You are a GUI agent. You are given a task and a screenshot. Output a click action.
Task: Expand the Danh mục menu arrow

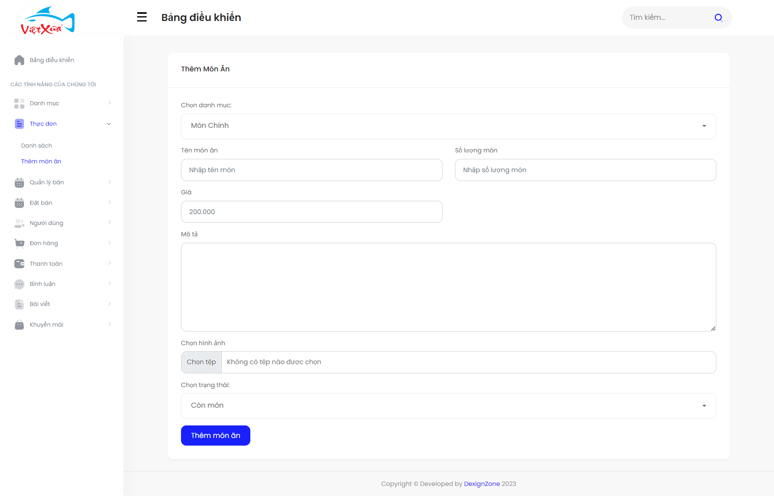click(x=109, y=103)
